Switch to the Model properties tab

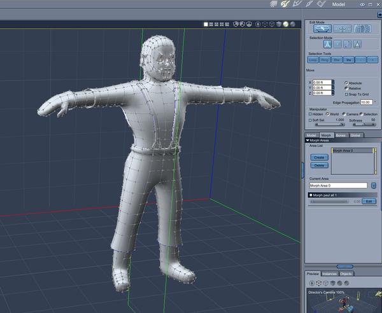pos(312,135)
